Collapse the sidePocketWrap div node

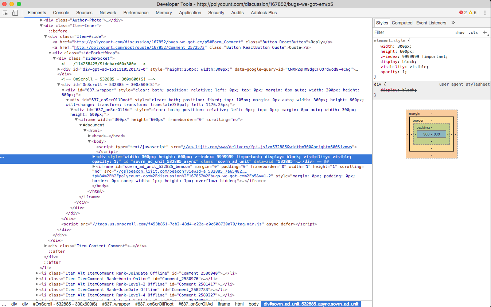point(50,53)
